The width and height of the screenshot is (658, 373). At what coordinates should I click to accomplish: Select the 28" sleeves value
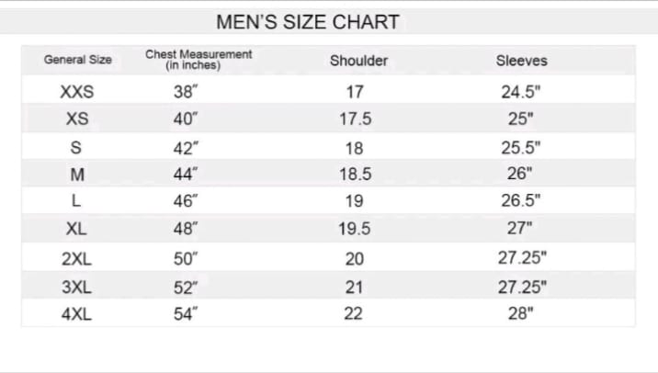tap(521, 314)
